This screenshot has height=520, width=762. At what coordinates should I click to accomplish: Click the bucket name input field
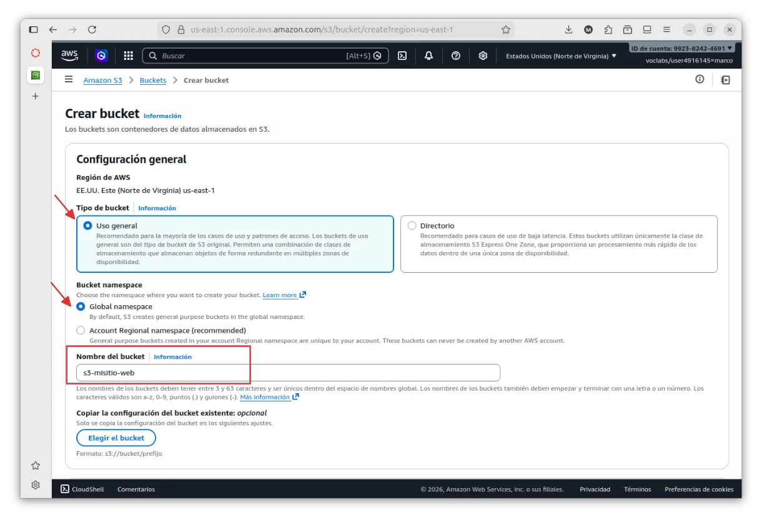288,373
